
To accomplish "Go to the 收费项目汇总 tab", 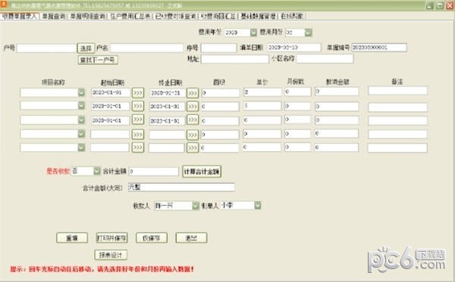I will pyautogui.click(x=218, y=16).
